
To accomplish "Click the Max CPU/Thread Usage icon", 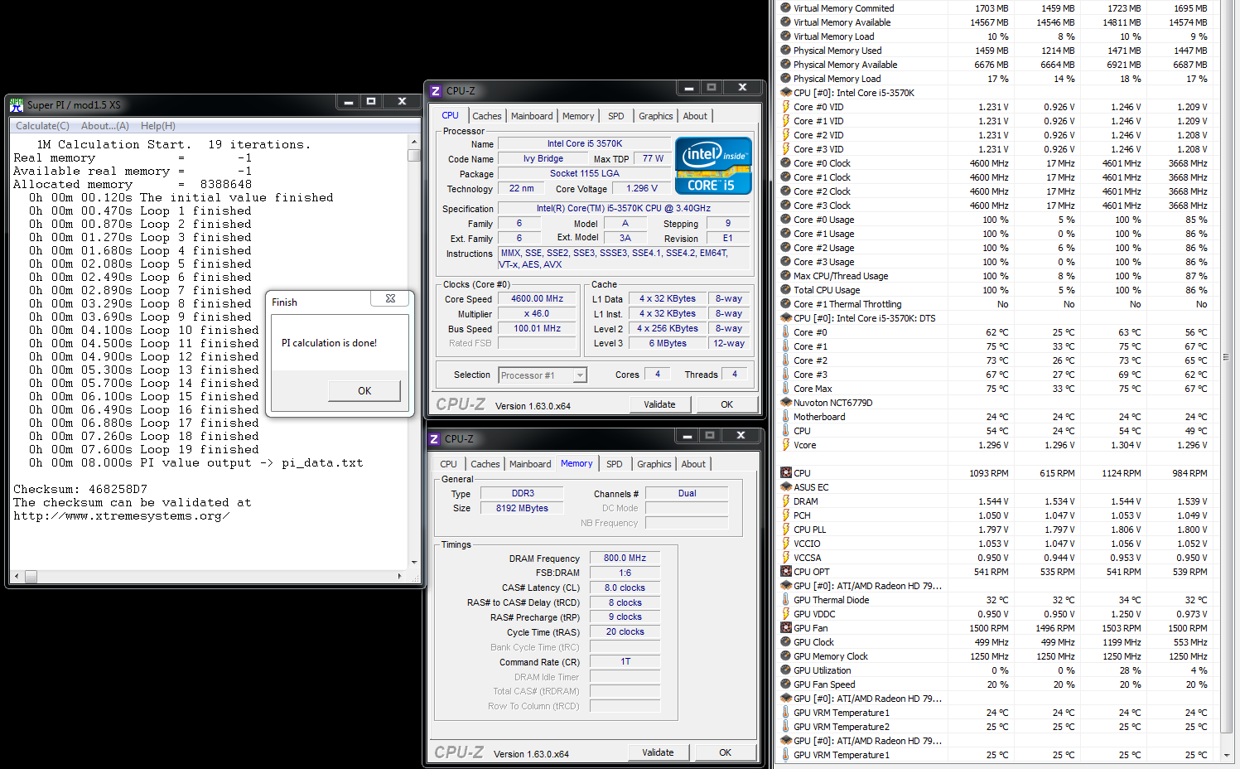I will click(785, 276).
